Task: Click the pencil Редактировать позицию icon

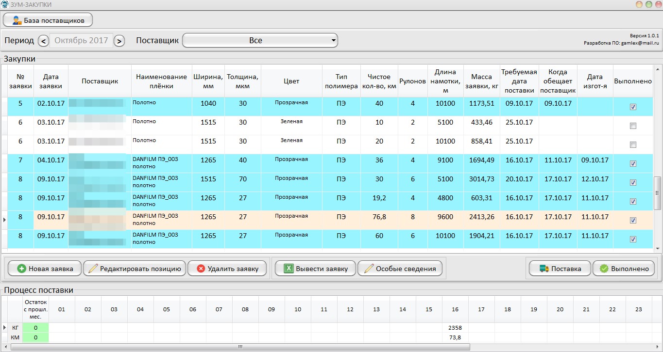Action: click(93, 269)
